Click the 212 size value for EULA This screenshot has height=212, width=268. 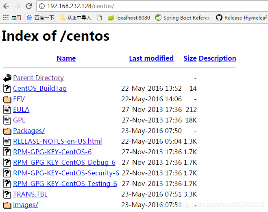click(x=191, y=110)
